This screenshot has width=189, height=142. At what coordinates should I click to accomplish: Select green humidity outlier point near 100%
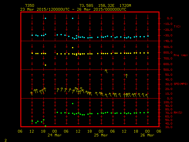[x=73, y=104]
